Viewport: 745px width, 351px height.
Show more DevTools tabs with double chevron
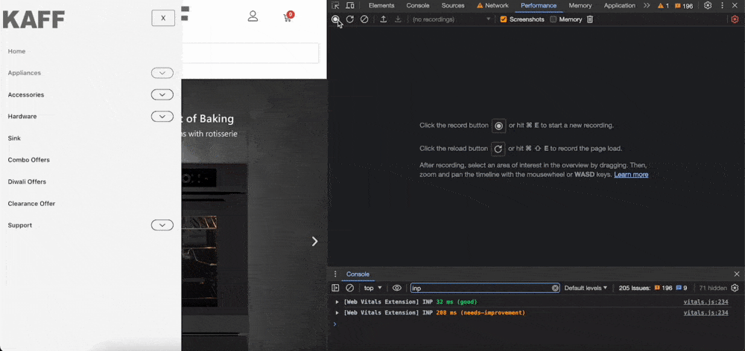(x=646, y=6)
